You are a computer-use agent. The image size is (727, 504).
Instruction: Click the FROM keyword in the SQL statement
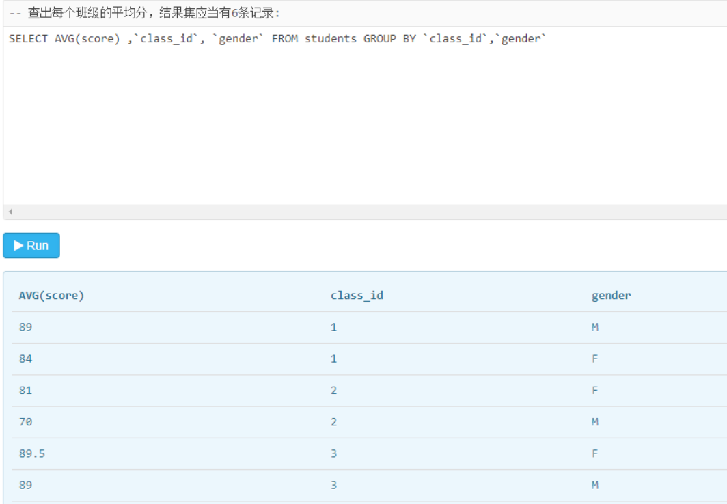tap(285, 39)
